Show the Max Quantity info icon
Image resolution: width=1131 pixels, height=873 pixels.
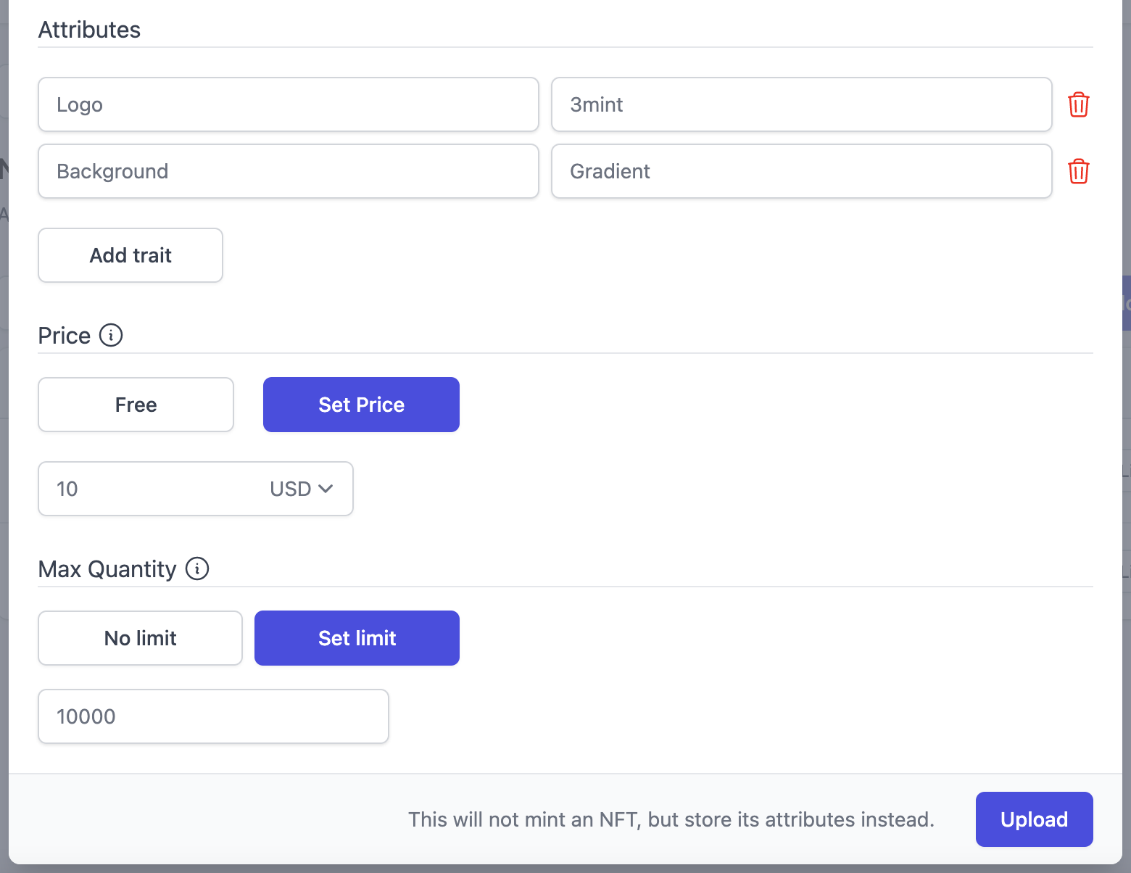tap(197, 568)
